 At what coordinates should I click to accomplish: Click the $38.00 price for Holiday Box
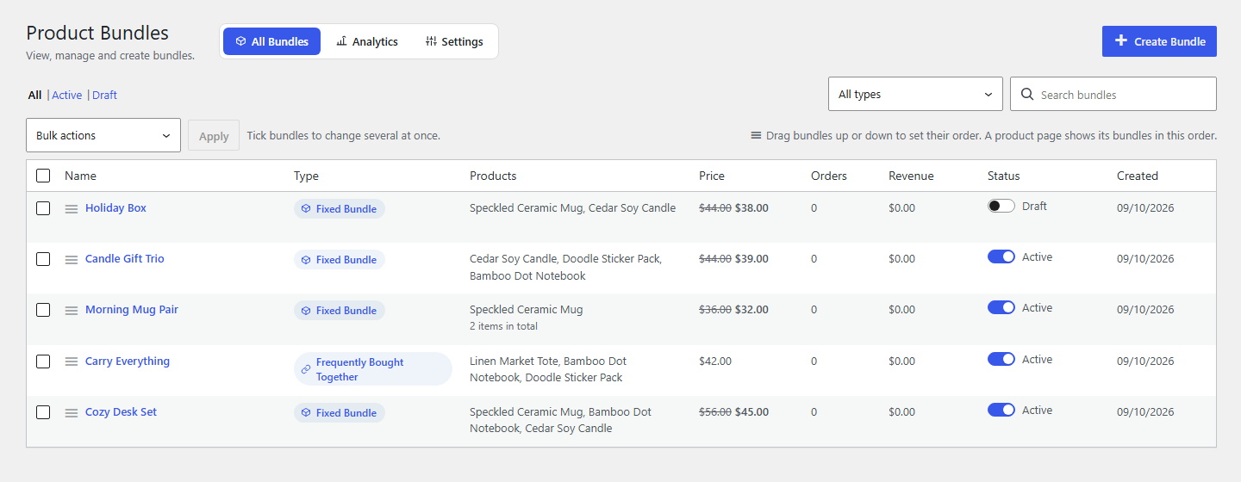[751, 208]
